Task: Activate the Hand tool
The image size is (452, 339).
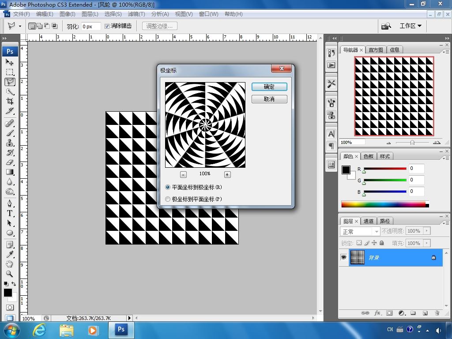Action: click(10, 264)
